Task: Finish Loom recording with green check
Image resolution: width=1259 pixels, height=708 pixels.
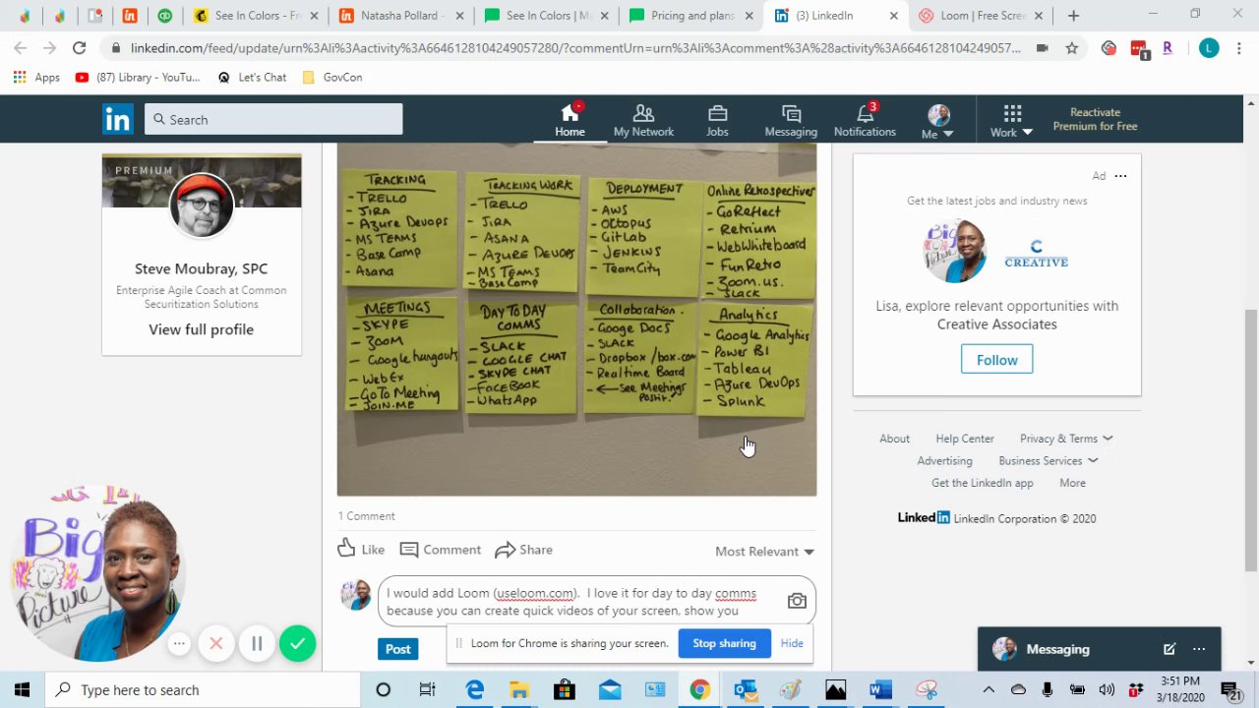Action: tap(297, 644)
